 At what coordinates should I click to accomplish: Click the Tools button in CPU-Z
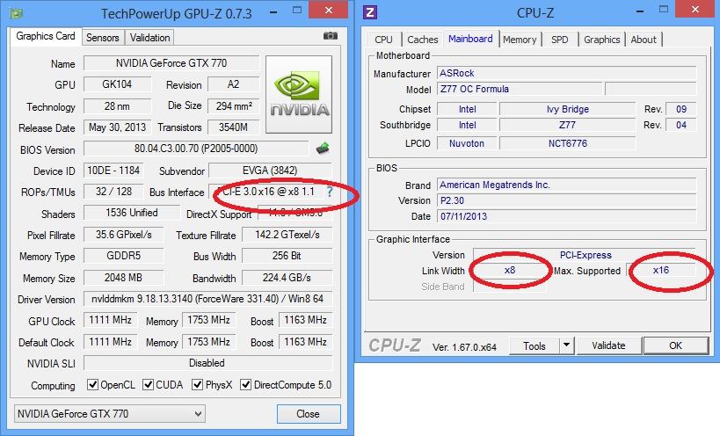[x=535, y=345]
